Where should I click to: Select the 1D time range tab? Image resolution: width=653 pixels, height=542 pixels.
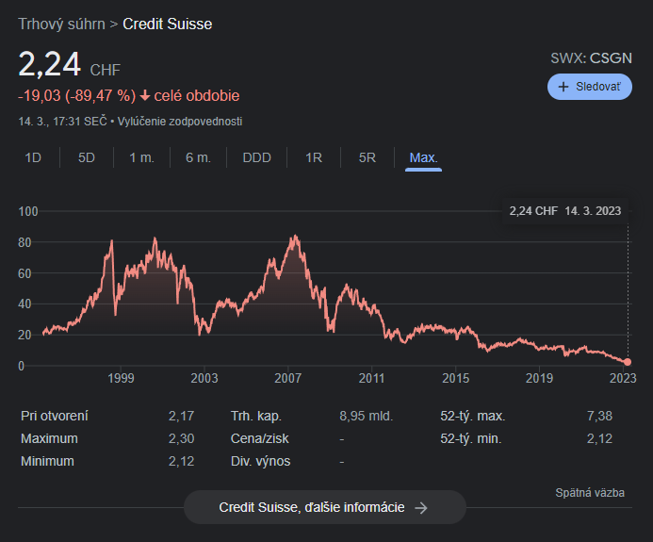pos(33,157)
